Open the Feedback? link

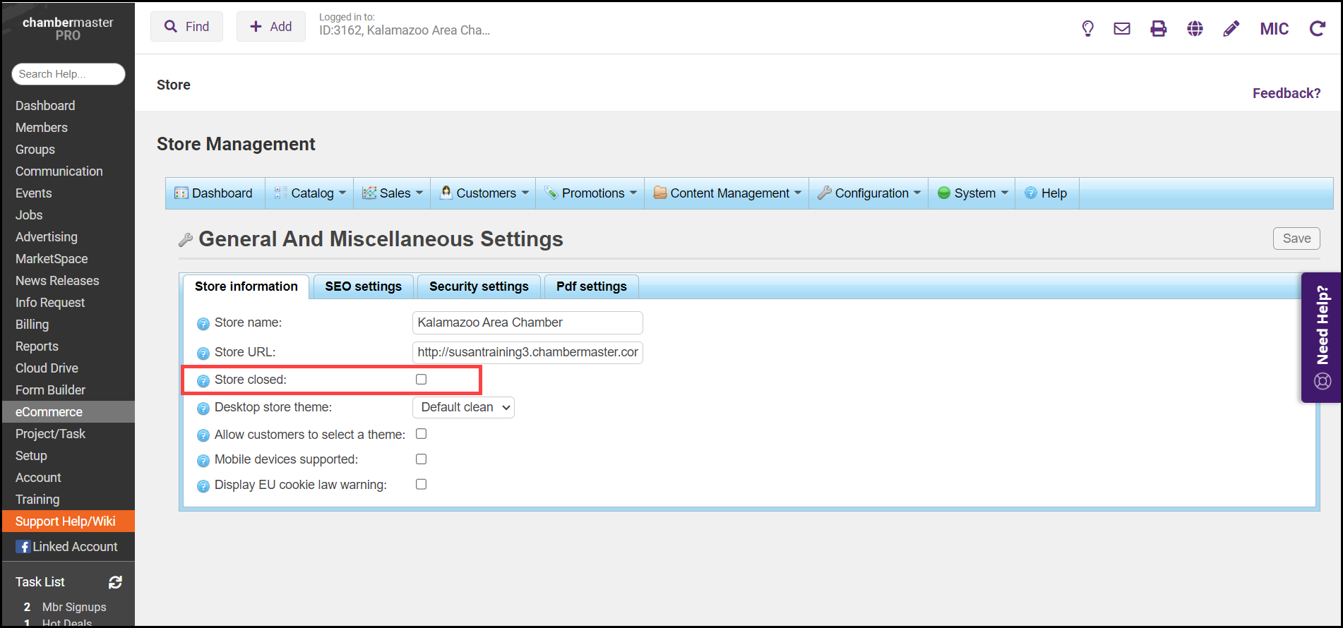click(x=1286, y=93)
